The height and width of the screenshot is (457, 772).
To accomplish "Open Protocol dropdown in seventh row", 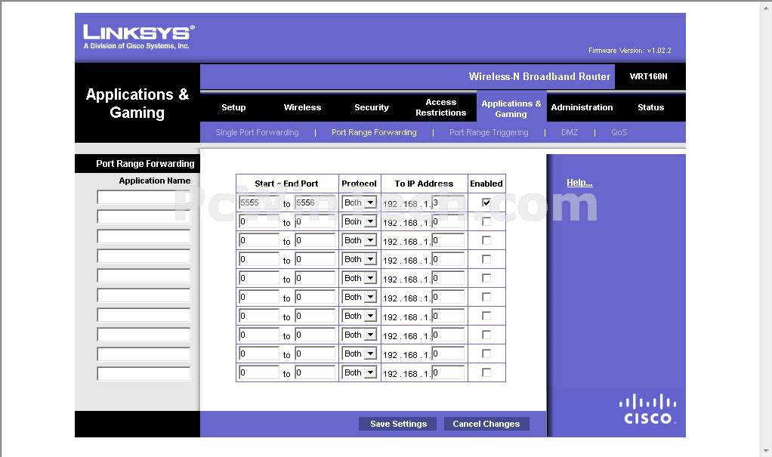I will point(360,316).
